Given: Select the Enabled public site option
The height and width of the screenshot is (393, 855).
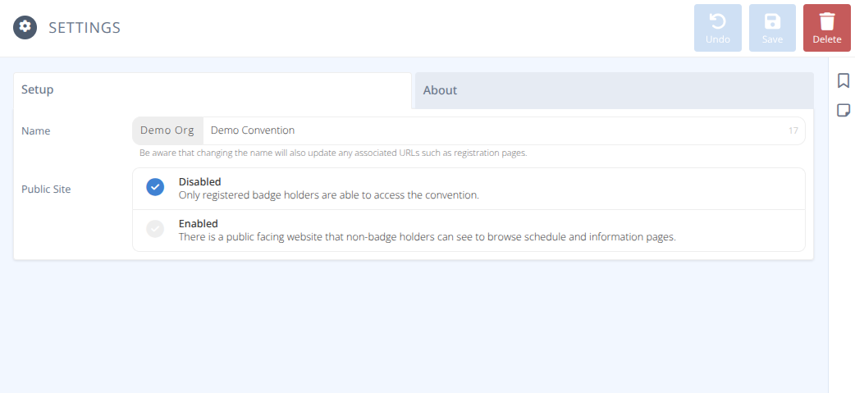Looking at the screenshot, I should pos(469,231).
